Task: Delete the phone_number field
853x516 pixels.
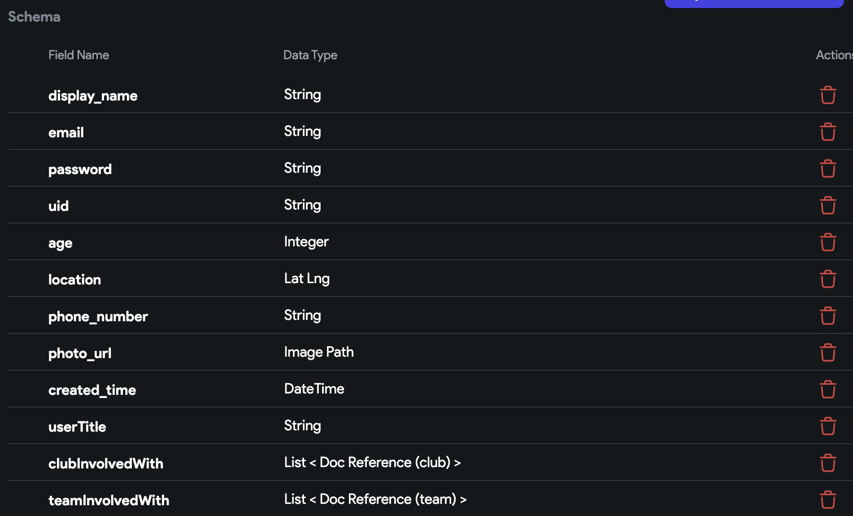Action: click(827, 316)
